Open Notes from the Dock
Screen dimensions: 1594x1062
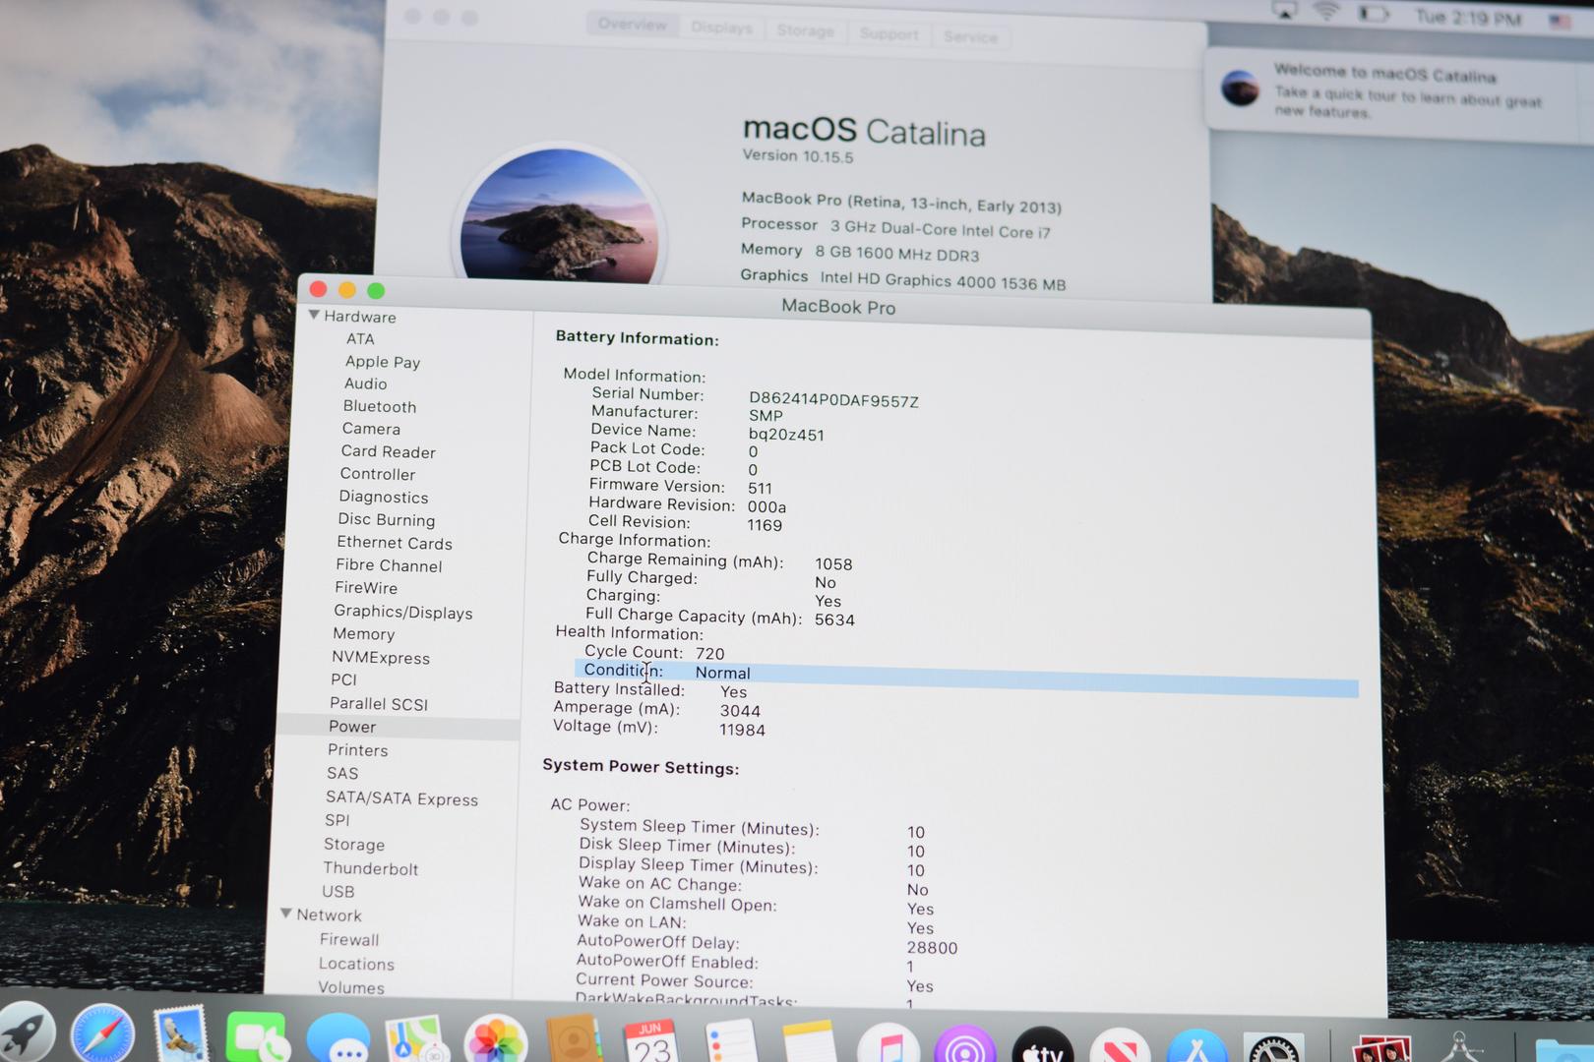pos(809,1041)
